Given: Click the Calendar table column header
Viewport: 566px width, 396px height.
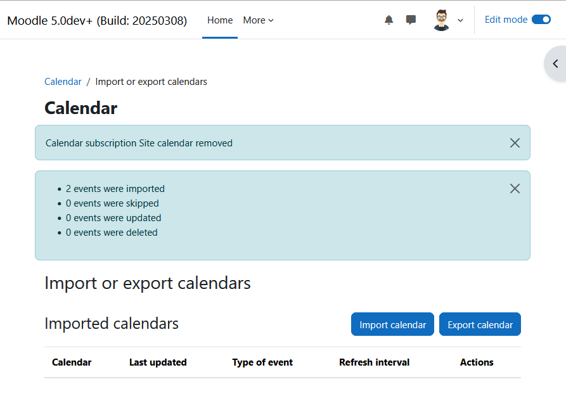Looking at the screenshot, I should coord(72,362).
